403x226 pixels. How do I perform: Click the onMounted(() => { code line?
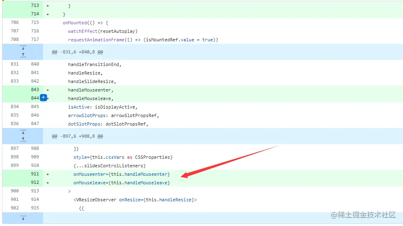coord(85,23)
